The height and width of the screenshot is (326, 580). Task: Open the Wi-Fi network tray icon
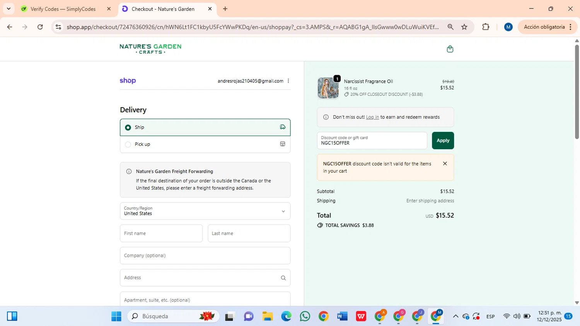click(506, 316)
